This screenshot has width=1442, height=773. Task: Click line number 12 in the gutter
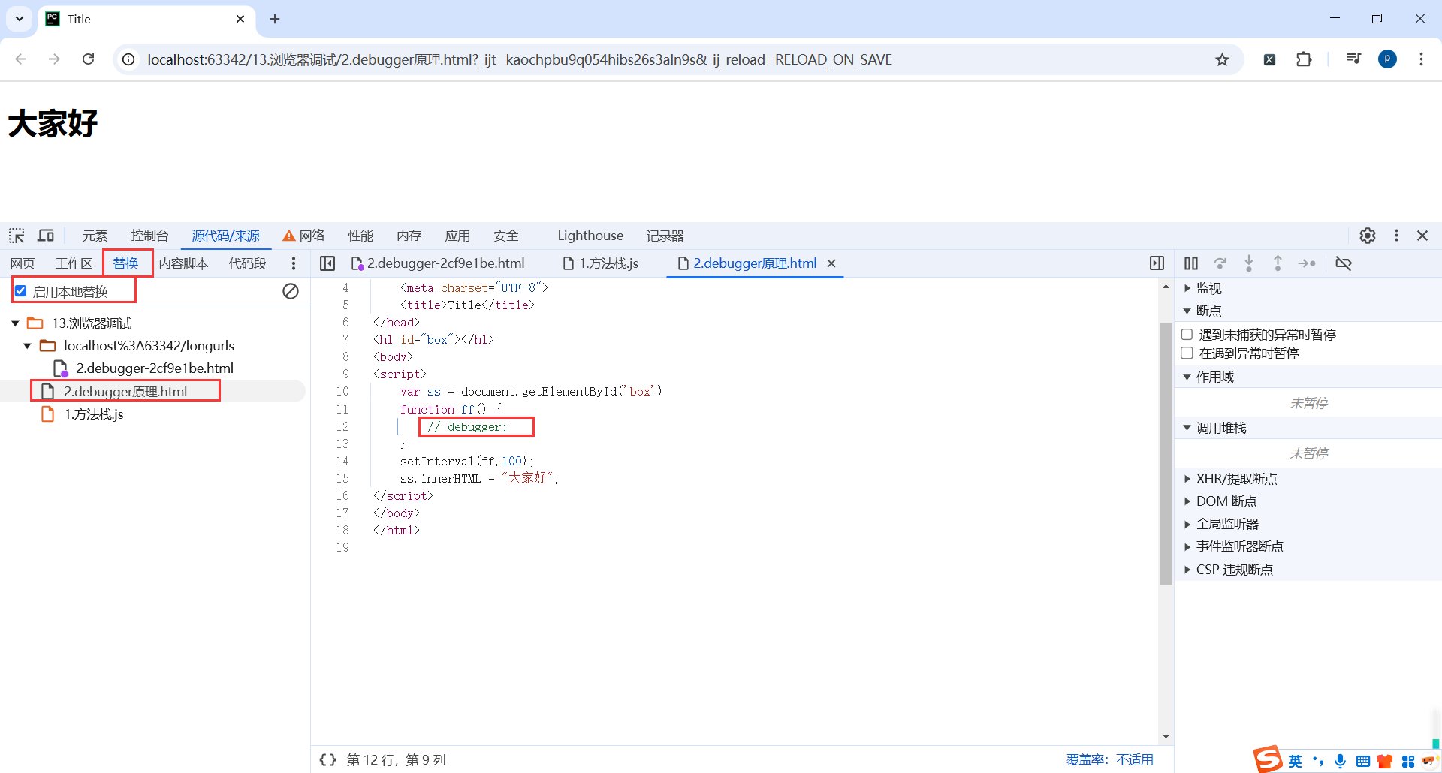coord(342,426)
